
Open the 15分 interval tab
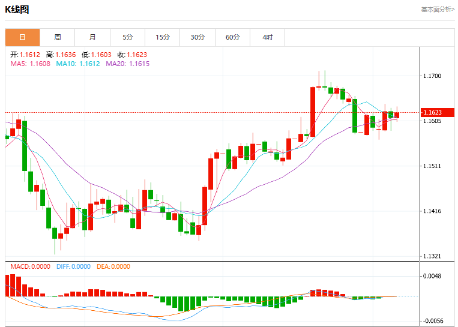coord(163,37)
